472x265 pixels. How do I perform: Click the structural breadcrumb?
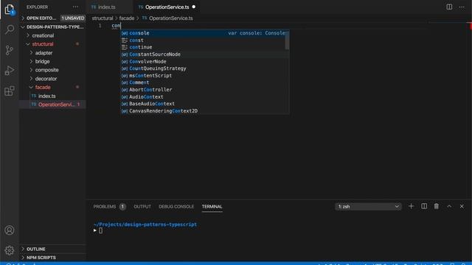(x=103, y=18)
